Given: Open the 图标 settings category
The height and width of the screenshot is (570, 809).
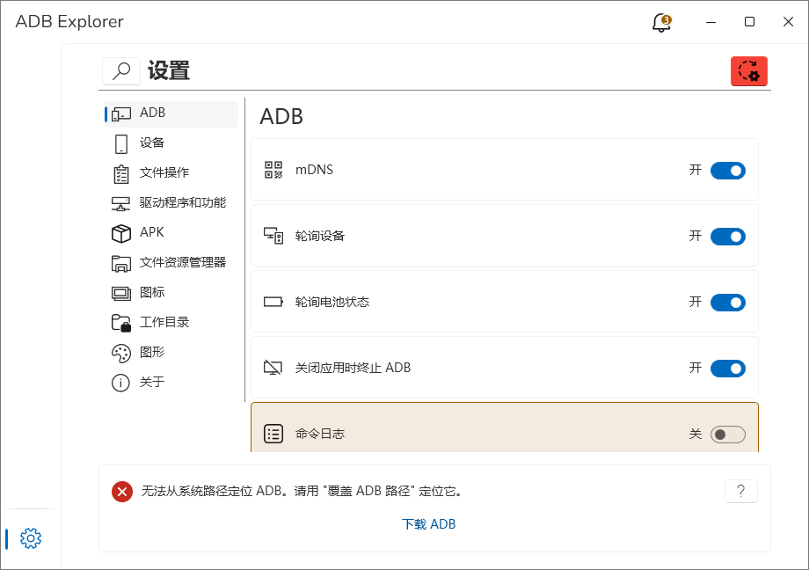Looking at the screenshot, I should 171,293.
